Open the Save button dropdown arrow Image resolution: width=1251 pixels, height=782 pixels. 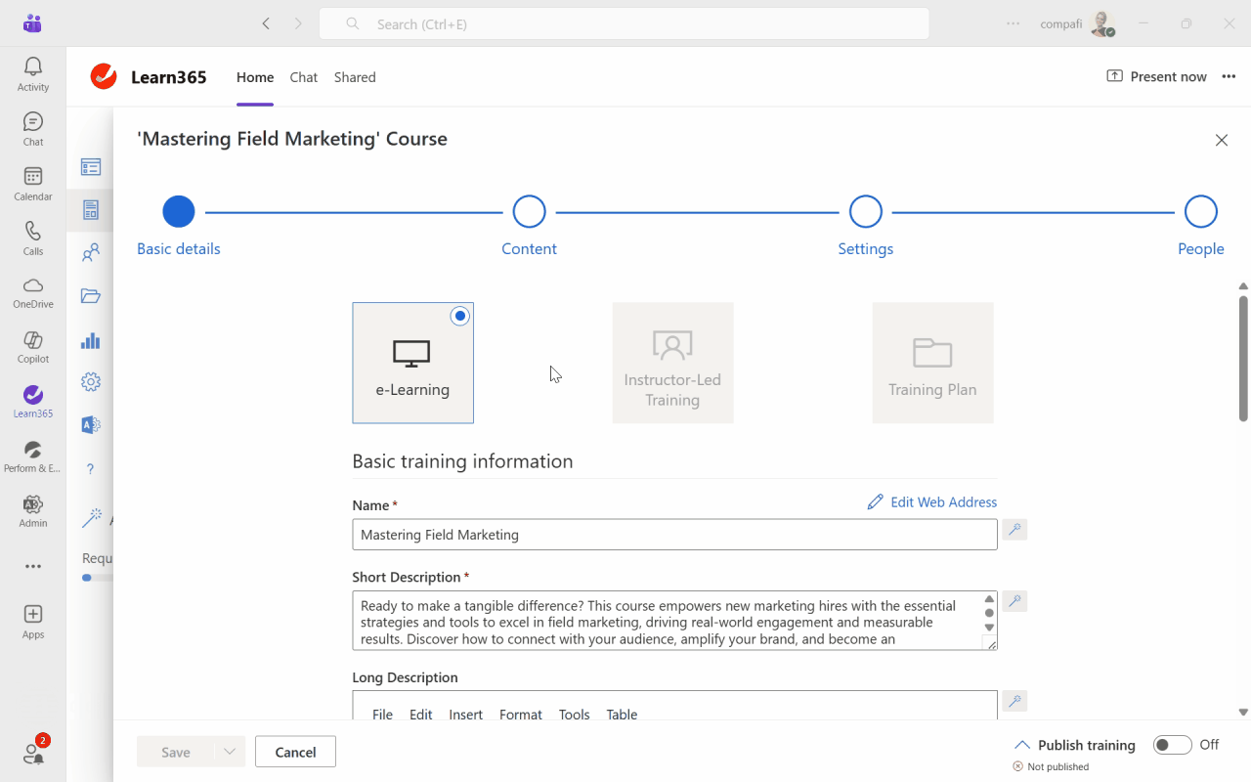click(229, 752)
